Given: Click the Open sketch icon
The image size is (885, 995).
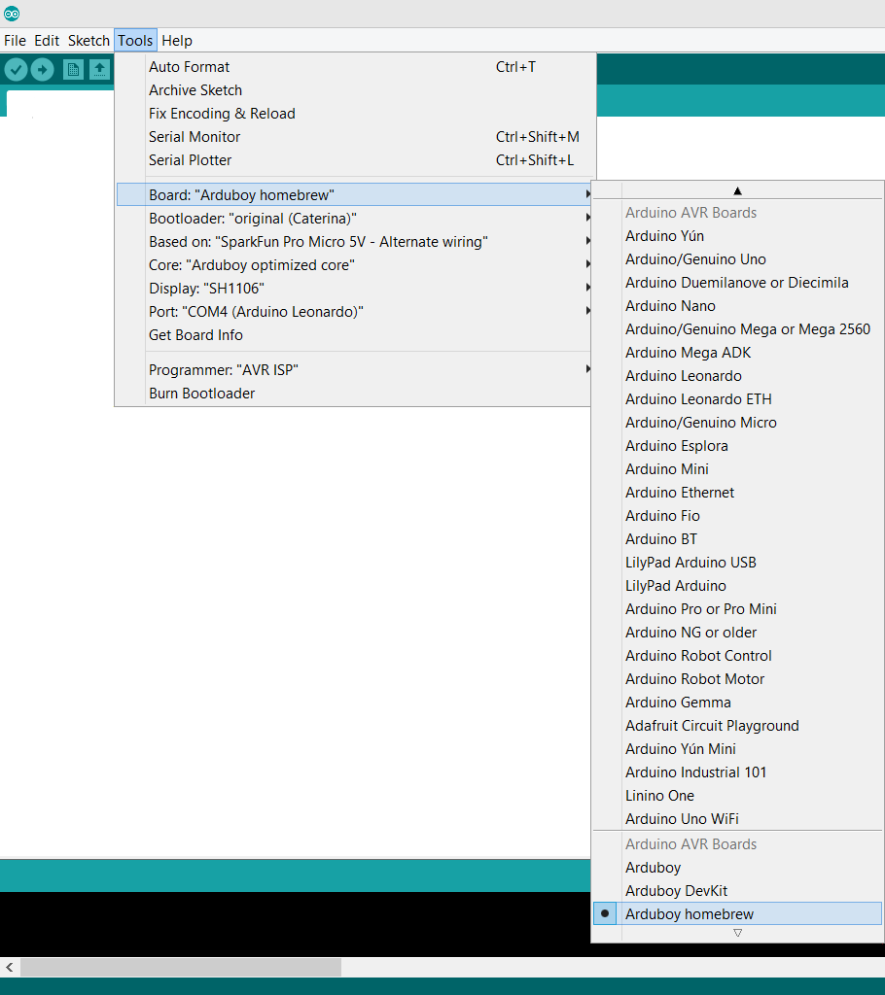Looking at the screenshot, I should point(99,69).
